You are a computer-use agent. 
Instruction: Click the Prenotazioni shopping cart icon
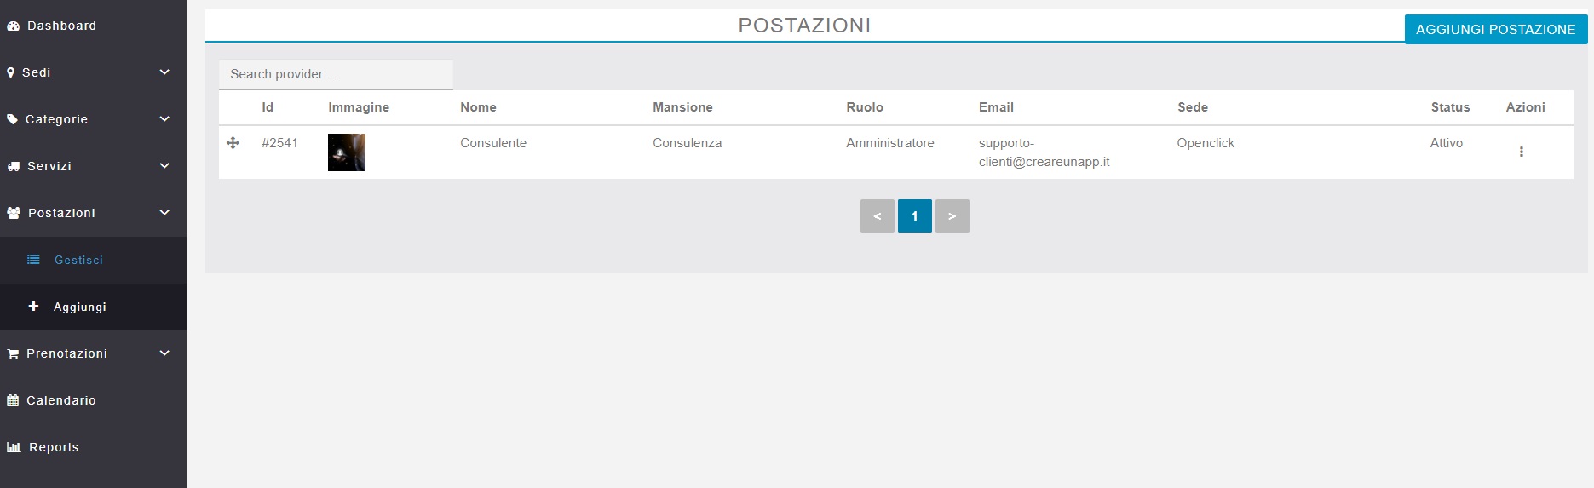13,354
